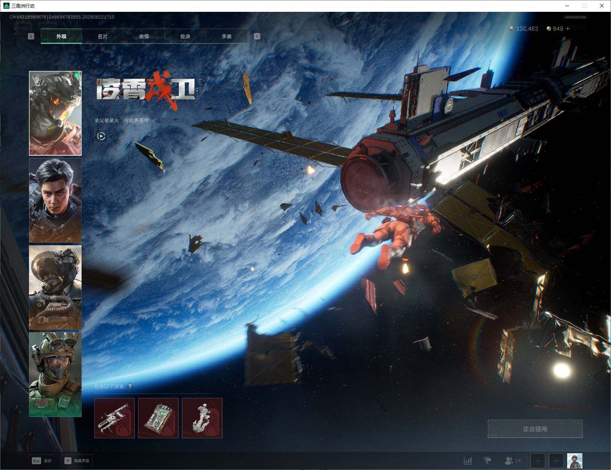Screen dimensions: 611x470
Task: Select the glowing armored helmet skin thumbnail
Action: click(55, 113)
